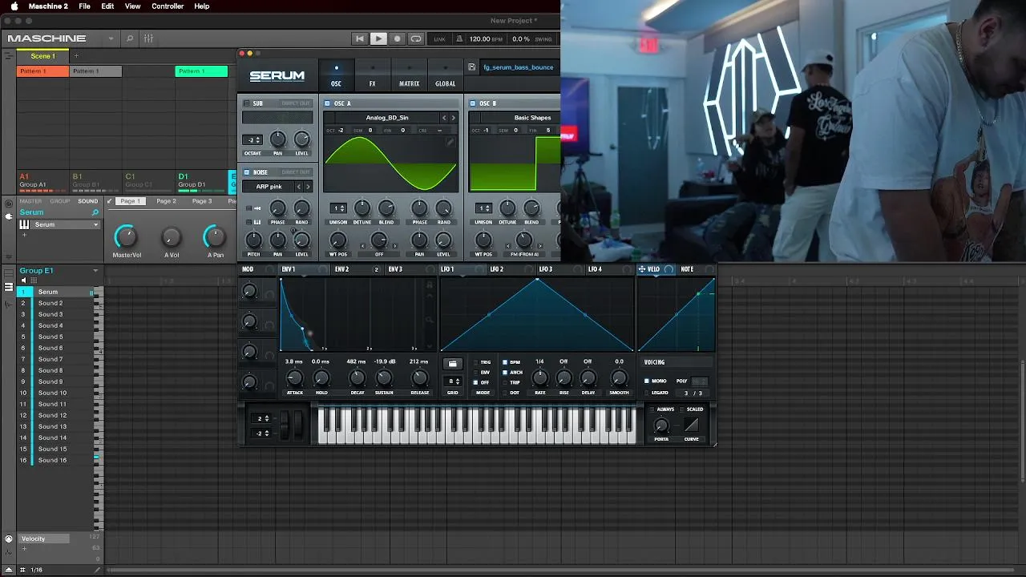
Task: Click the metronome icon
Action: (x=459, y=38)
